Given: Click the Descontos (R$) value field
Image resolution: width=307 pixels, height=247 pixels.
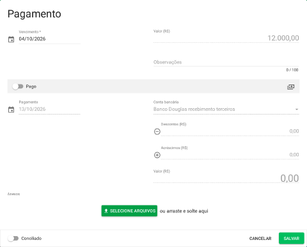Looking at the screenshot, I should click(x=230, y=131).
